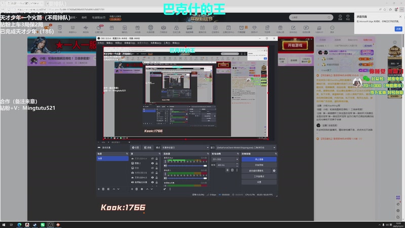
Task: Open Microsoft Edge from the taskbar
Action: coord(19,225)
